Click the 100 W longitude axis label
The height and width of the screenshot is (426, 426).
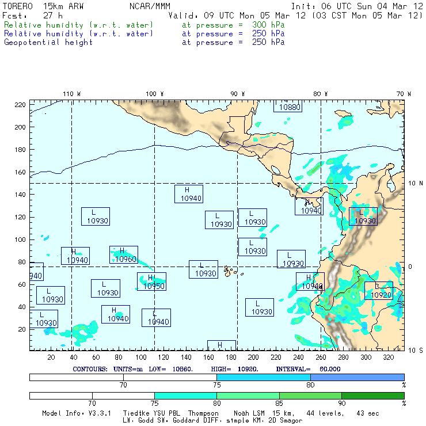[154, 94]
